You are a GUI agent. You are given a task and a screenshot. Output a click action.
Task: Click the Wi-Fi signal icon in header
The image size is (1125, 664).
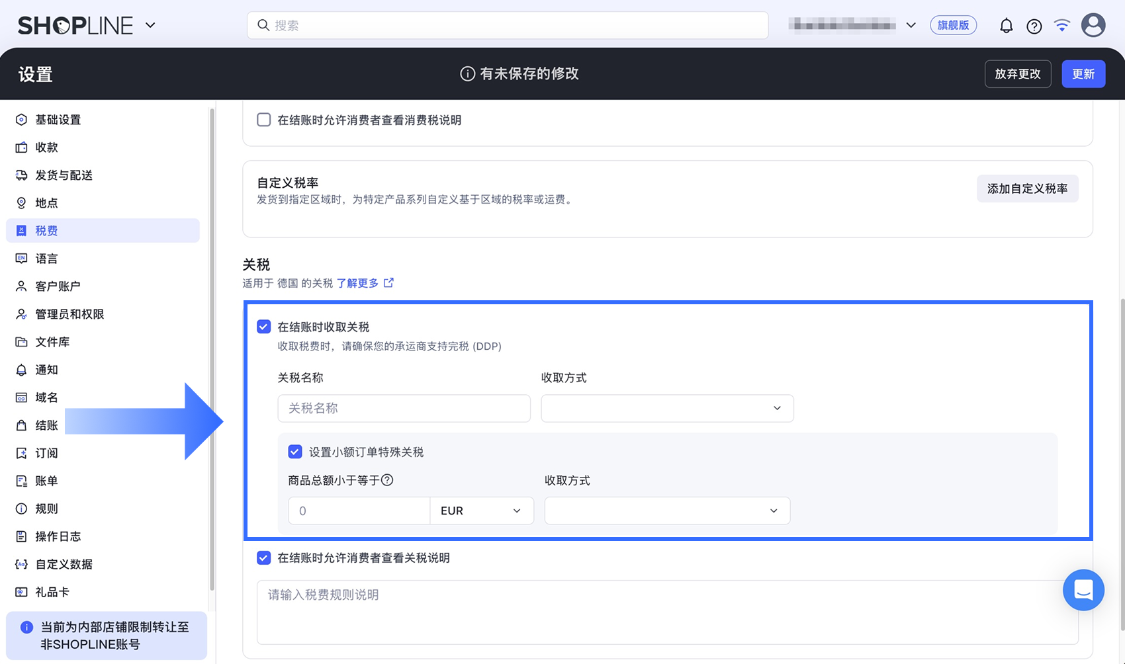1062,26
